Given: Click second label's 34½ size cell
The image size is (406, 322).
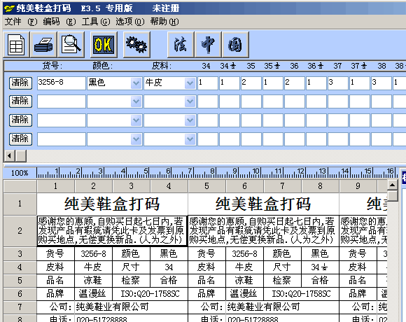Looking at the screenshot, I should pos(320,267).
